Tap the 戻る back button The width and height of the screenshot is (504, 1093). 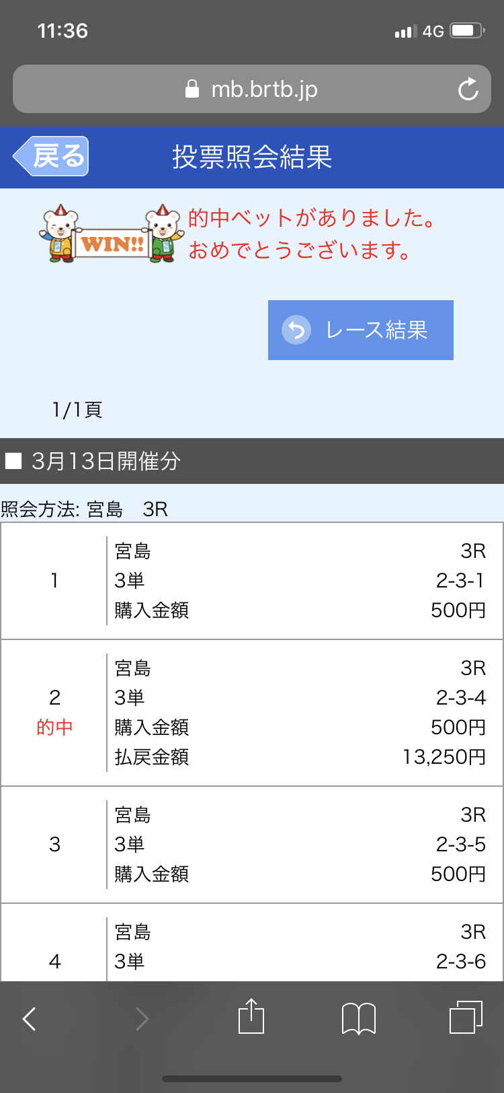[x=51, y=156]
